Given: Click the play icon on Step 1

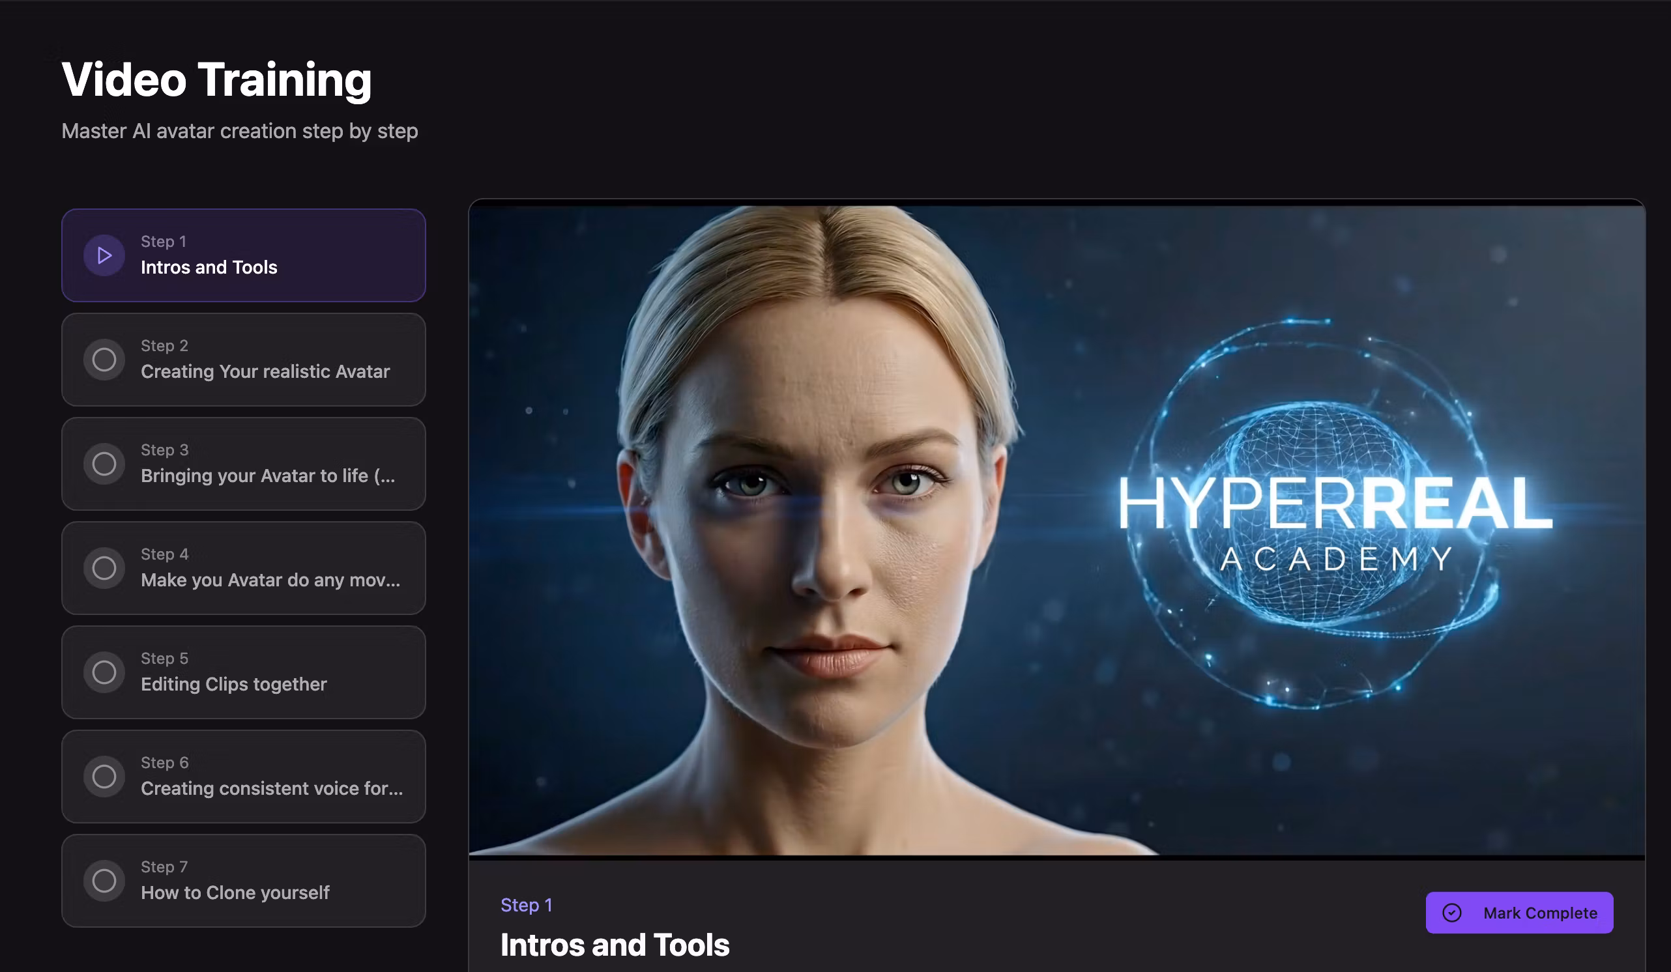Looking at the screenshot, I should 104,255.
